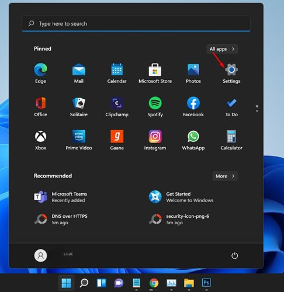
Task: Open the Settings gear app
Action: pos(231,74)
